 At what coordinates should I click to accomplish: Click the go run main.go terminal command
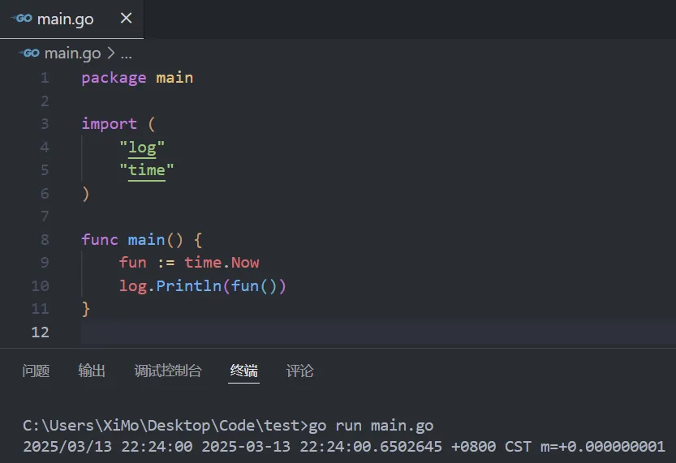tap(371, 426)
